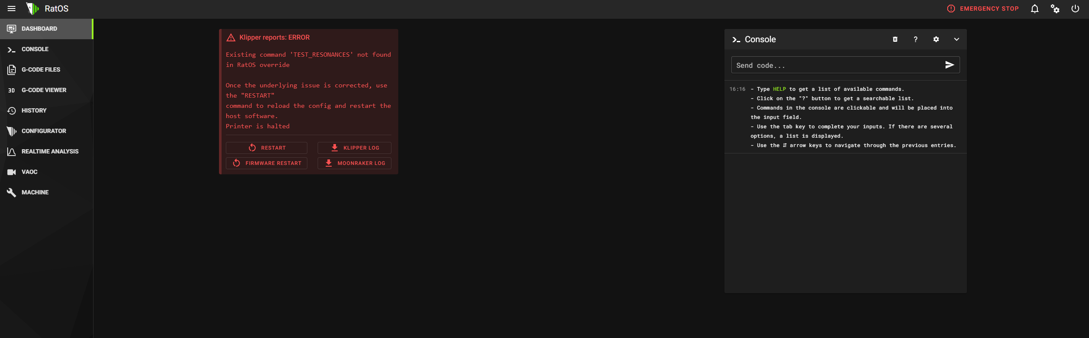The image size is (1089, 338).
Task: Click the Configurator rat logo icon
Action: click(x=12, y=131)
